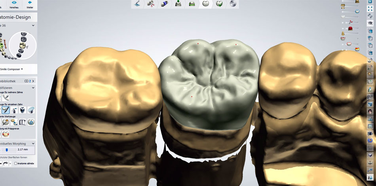Open the order form workflow step
The width and height of the screenshot is (376, 186).
[137, 4]
